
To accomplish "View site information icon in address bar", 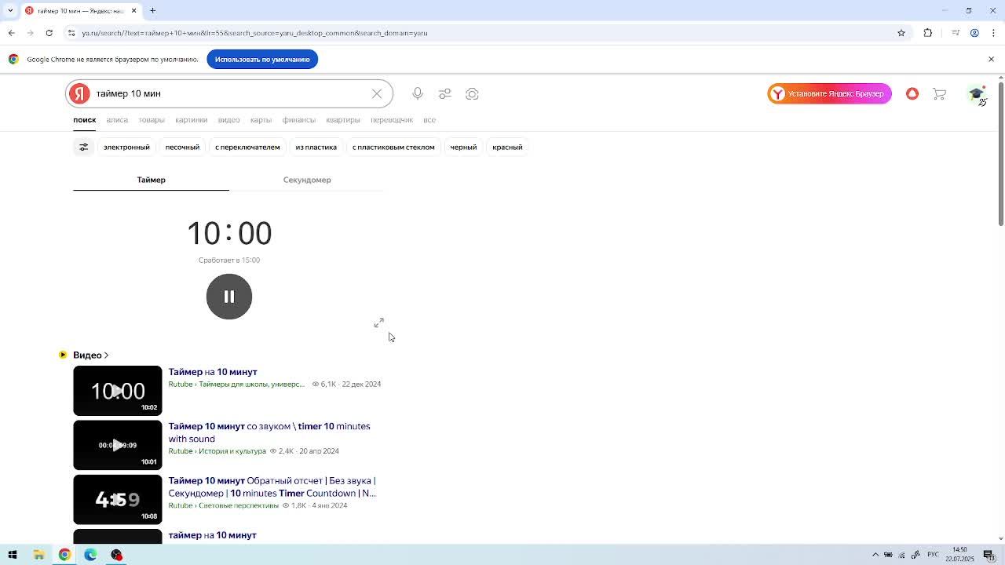I will click(71, 33).
